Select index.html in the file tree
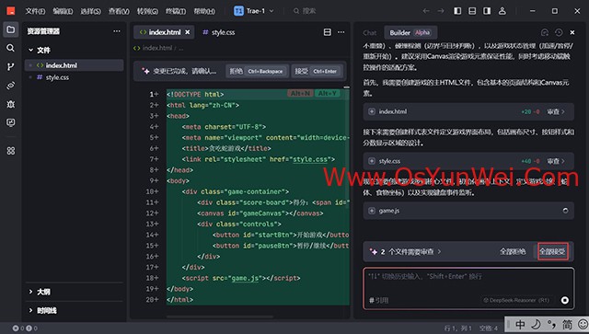The width and height of the screenshot is (589, 334). (74, 65)
